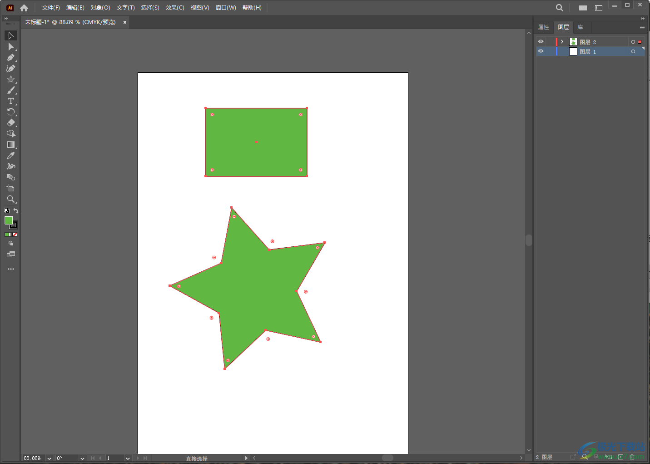Select the Symbol Sprayer tool
650x464 pixels.
tap(11, 166)
